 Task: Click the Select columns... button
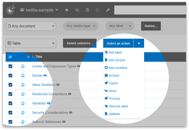80,43
